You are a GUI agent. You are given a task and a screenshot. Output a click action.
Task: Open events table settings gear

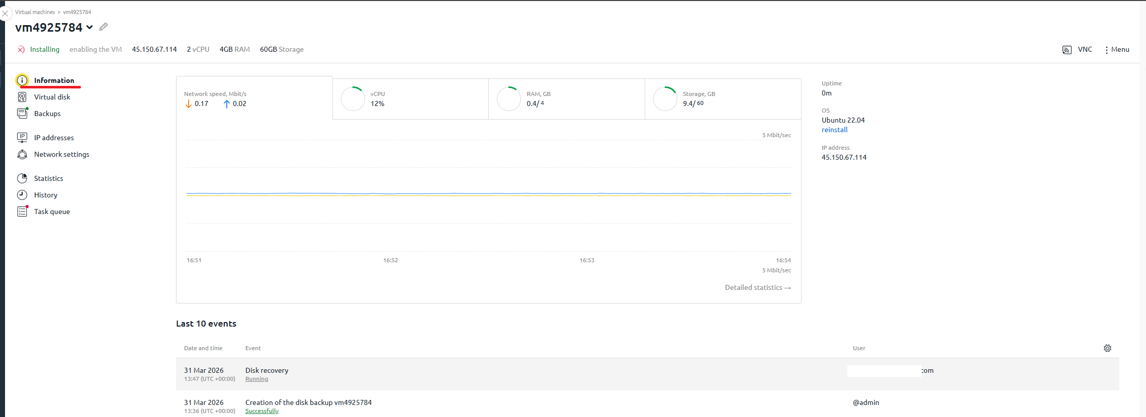click(x=1107, y=348)
